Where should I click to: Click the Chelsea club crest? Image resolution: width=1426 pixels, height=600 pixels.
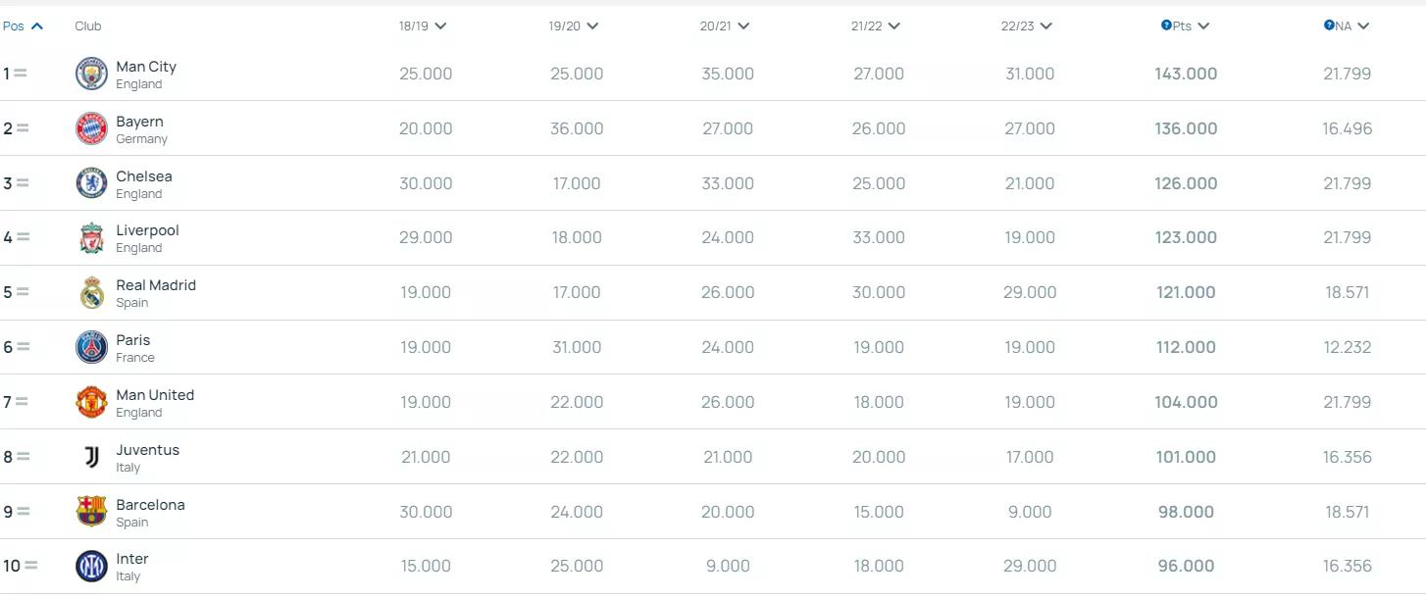(x=91, y=183)
